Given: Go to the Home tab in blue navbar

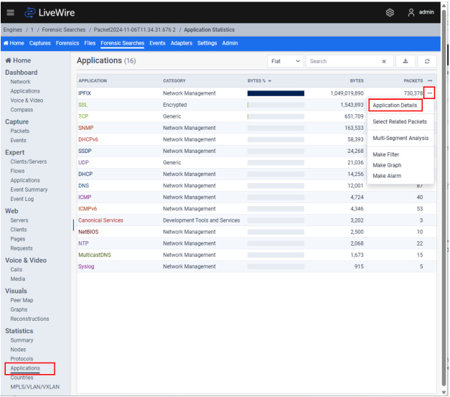Looking at the screenshot, I should [14, 43].
